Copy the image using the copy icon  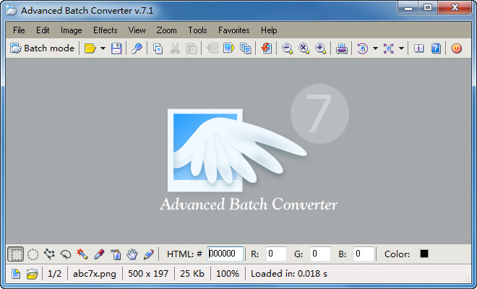(158, 48)
